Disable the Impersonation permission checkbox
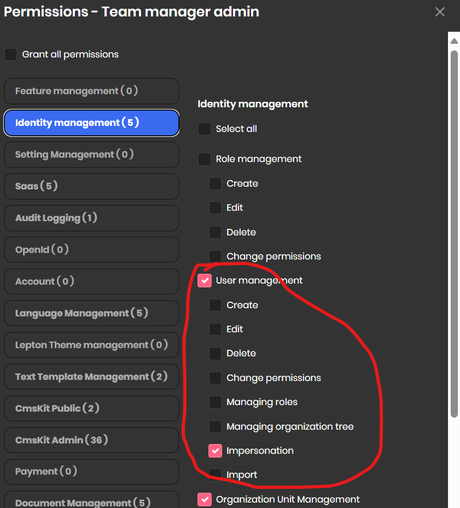 pyautogui.click(x=216, y=451)
